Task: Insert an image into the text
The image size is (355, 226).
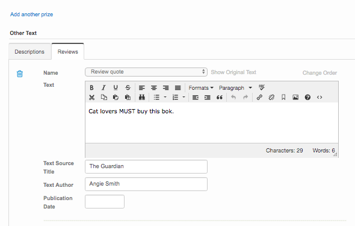Action: tap(295, 97)
